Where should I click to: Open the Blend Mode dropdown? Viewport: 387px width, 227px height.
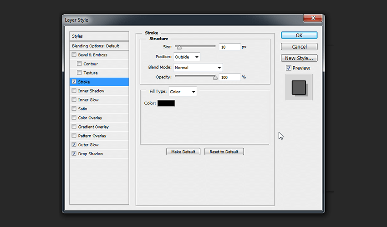pos(198,68)
